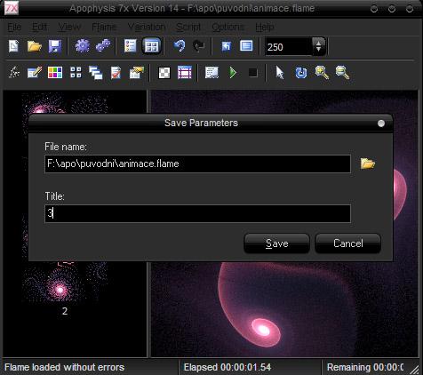Render all flames using double gears icon
Viewport: 423px width, 375px height.
click(103, 46)
